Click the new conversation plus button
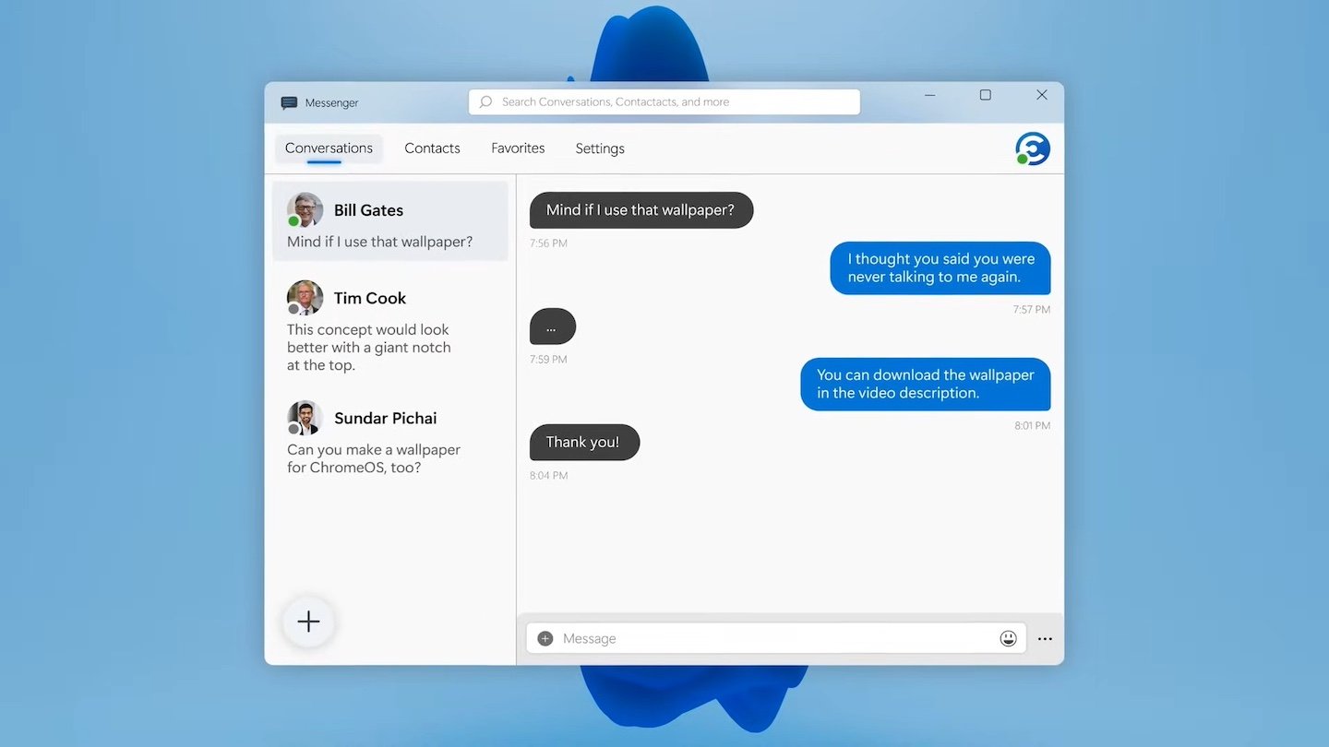Screen dimensions: 1329x747 pos(308,622)
